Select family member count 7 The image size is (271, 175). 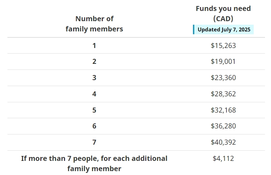pyautogui.click(x=94, y=143)
